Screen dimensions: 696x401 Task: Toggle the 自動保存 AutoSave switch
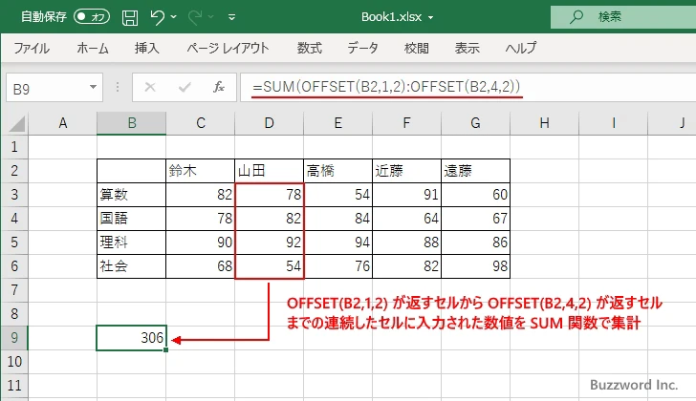[92, 17]
